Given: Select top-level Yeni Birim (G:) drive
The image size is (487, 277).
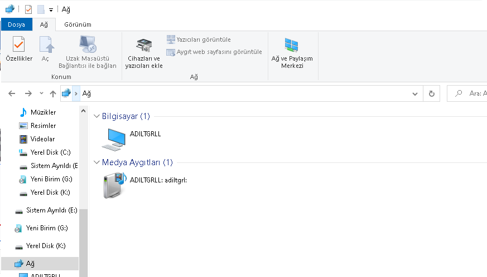Looking at the screenshot, I should pyautogui.click(x=42, y=228).
